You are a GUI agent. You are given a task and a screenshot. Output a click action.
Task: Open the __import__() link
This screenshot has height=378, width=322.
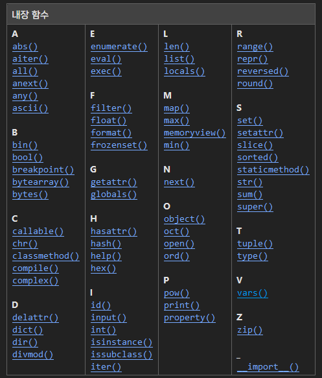[268, 367]
